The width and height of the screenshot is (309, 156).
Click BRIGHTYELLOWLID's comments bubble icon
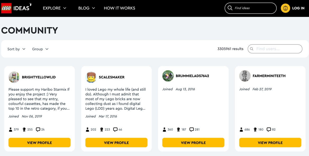(38, 130)
